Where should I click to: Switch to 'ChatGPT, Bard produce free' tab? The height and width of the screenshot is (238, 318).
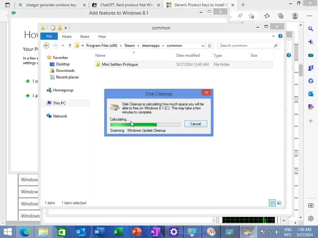coord(127,5)
